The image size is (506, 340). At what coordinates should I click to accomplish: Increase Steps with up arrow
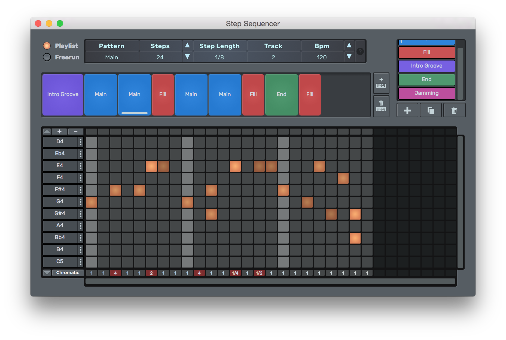coord(187,45)
